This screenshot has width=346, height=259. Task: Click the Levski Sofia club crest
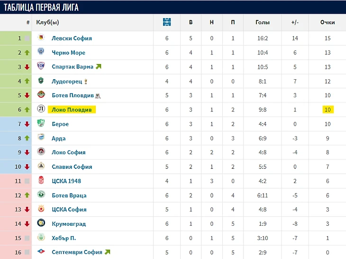coord(41,37)
